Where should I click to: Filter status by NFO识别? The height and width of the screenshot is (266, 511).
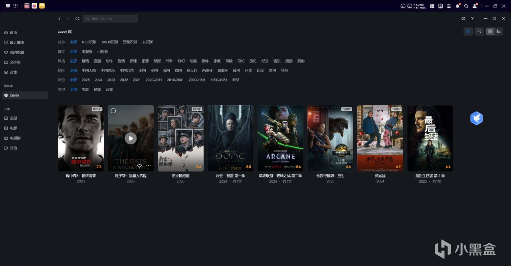(x=89, y=42)
